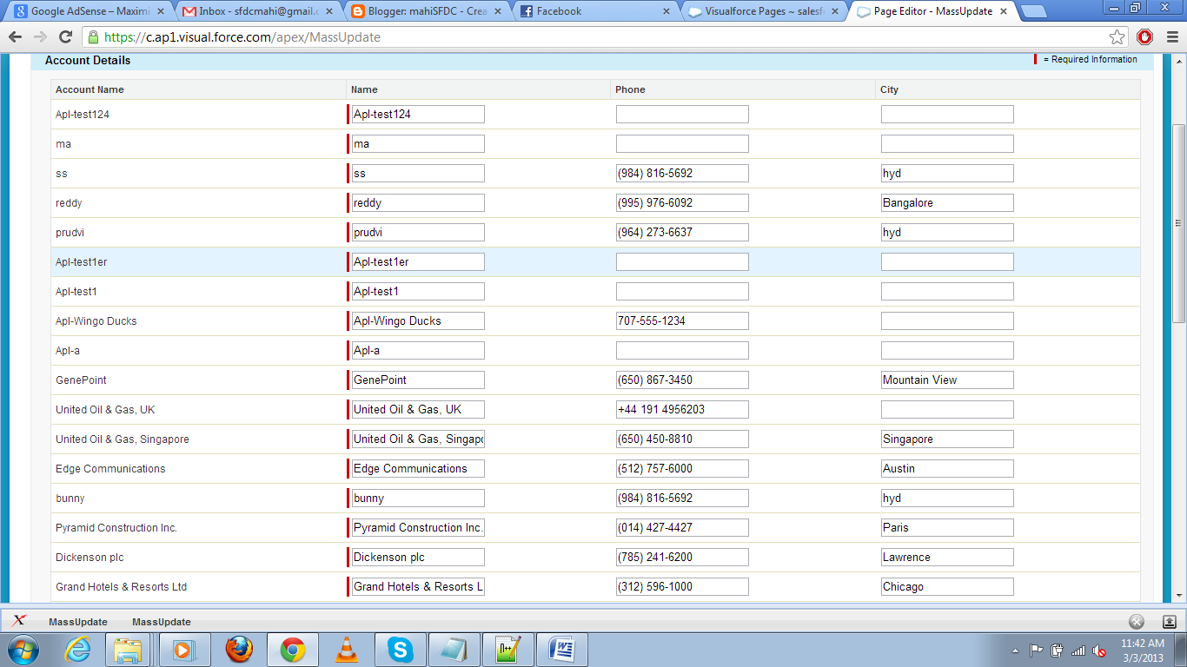Open Microsoft Word from the taskbar
The height and width of the screenshot is (667, 1187).
pyautogui.click(x=563, y=649)
